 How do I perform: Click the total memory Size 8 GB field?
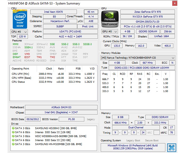(120, 117)
